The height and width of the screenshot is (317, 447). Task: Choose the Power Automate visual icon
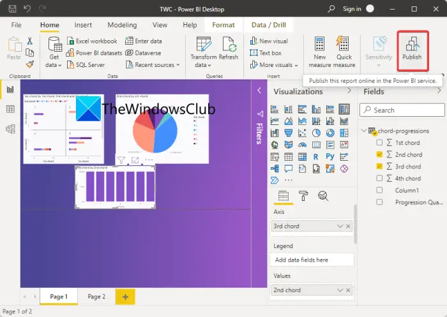(x=275, y=181)
